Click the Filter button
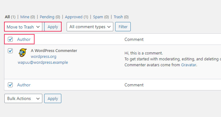Viewport: 221px width, 117px height. click(123, 27)
